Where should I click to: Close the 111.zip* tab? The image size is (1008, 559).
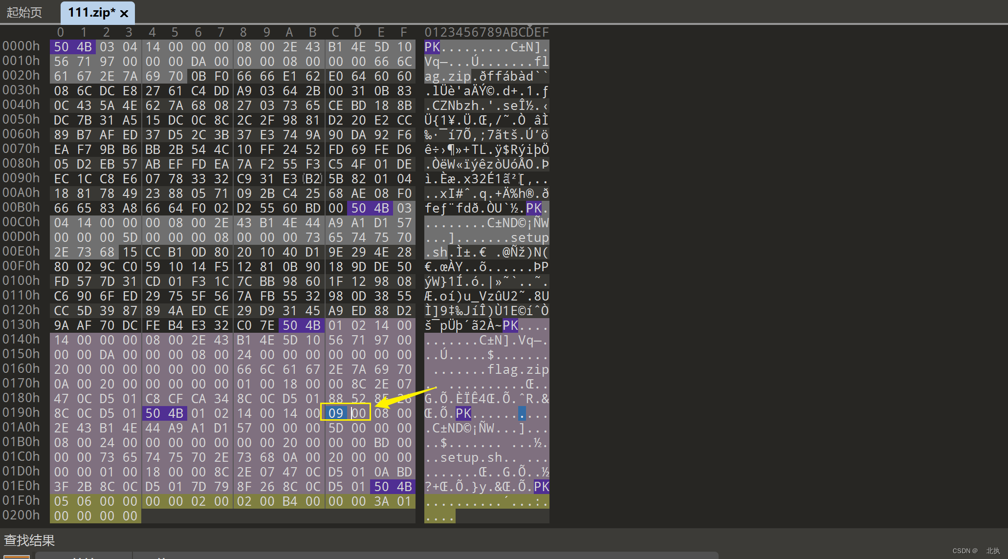pyautogui.click(x=124, y=14)
